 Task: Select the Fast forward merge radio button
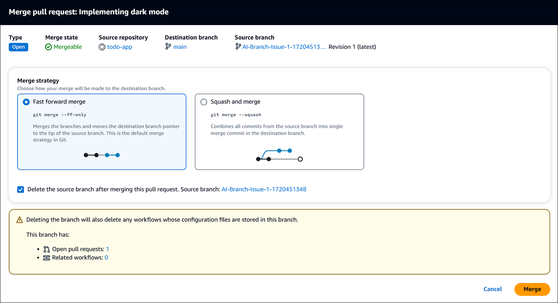tap(26, 102)
